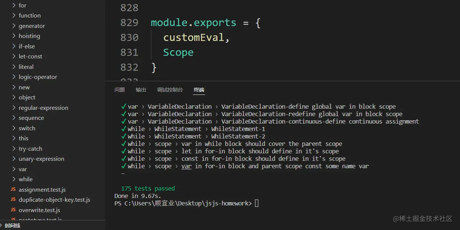Click the JS icon of duplicate-object-key.test.js

tap(13, 200)
